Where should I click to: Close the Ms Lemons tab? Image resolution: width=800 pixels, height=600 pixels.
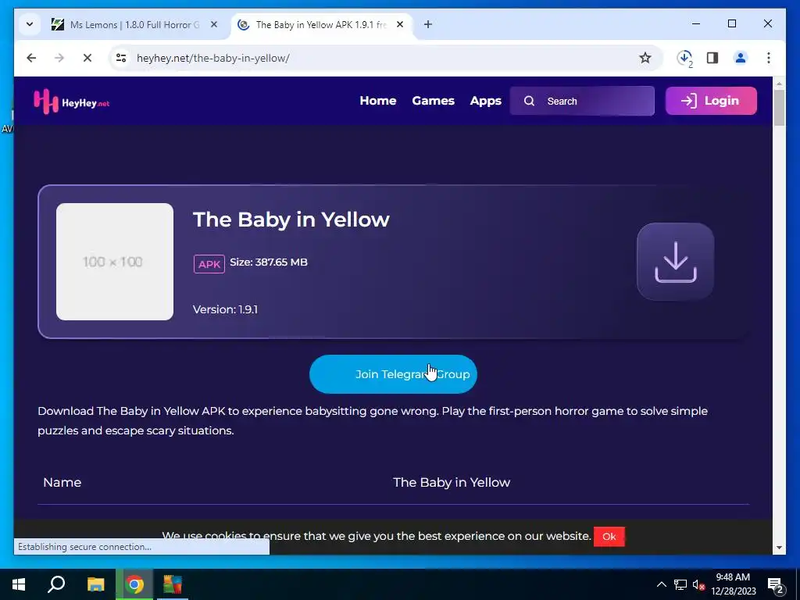[214, 24]
